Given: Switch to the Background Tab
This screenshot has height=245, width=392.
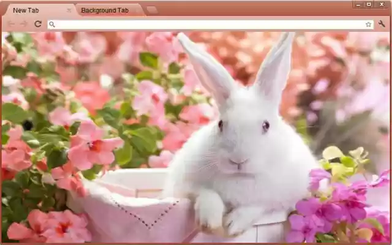Looking at the screenshot, I should click(110, 10).
